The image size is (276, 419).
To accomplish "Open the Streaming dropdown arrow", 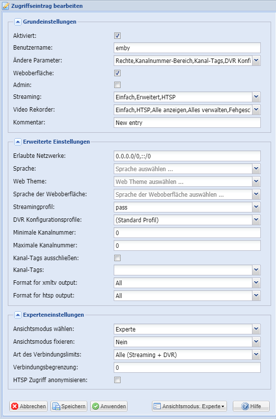I will [256, 97].
